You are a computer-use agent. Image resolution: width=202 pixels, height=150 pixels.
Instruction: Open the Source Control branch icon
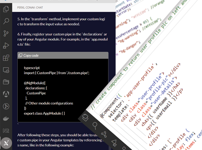[x=6, y=34]
